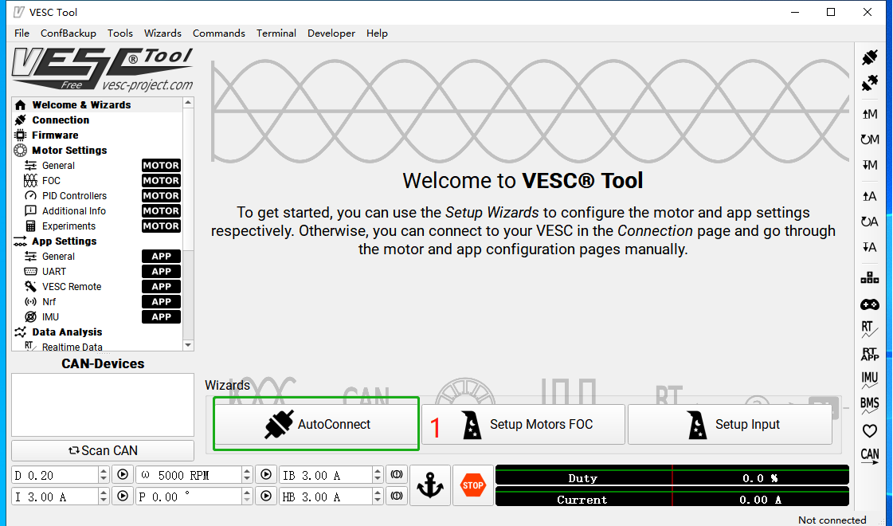Open Additional Info motor page
893x526 pixels.
click(97, 211)
